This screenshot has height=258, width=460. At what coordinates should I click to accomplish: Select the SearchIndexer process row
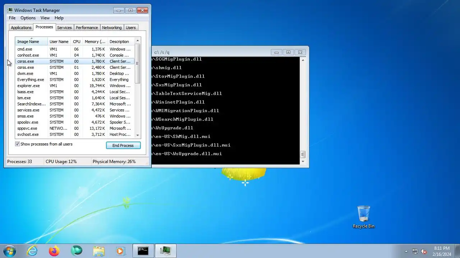[75, 104]
